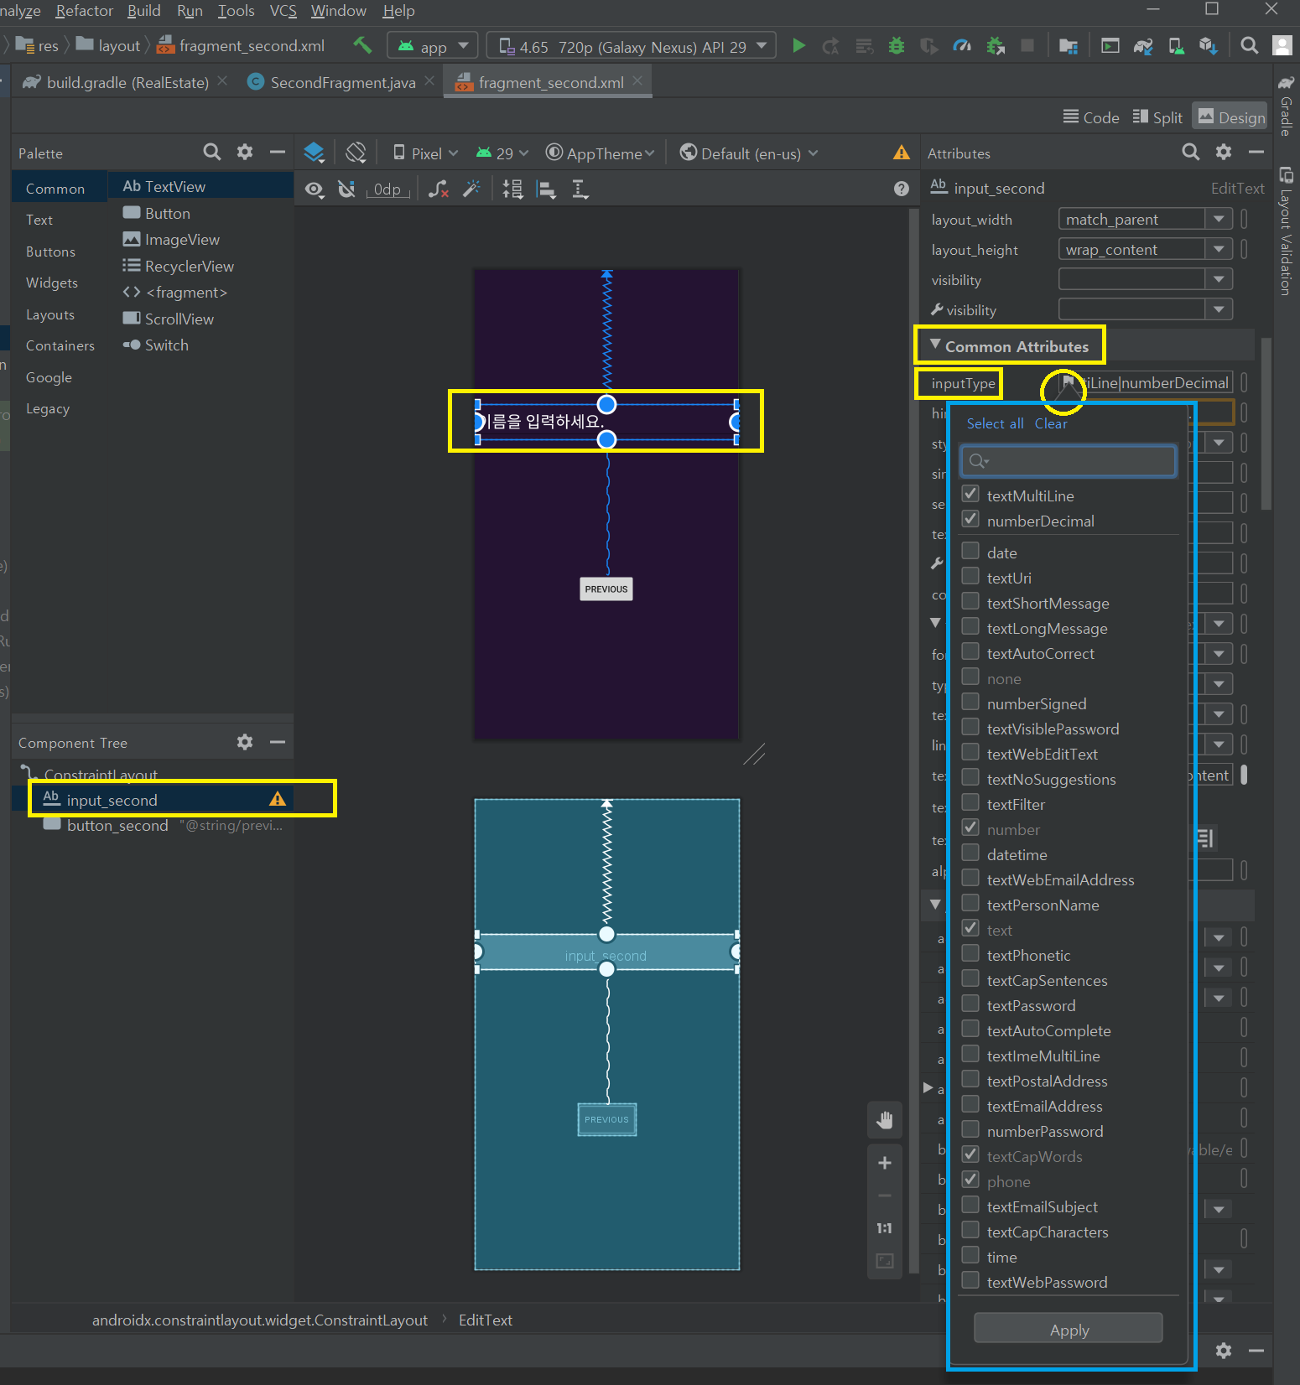Enable the textPassword checkbox
This screenshot has width=1300, height=1385.
(x=970, y=1004)
